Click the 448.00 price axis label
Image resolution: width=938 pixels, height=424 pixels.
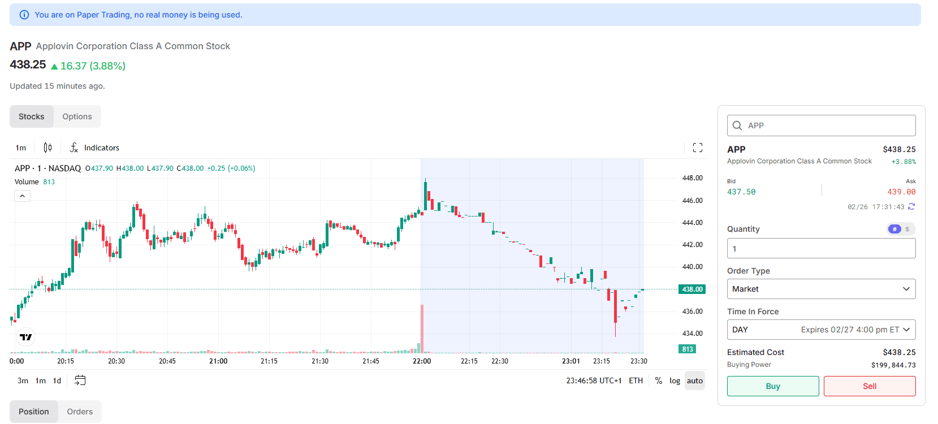693,178
